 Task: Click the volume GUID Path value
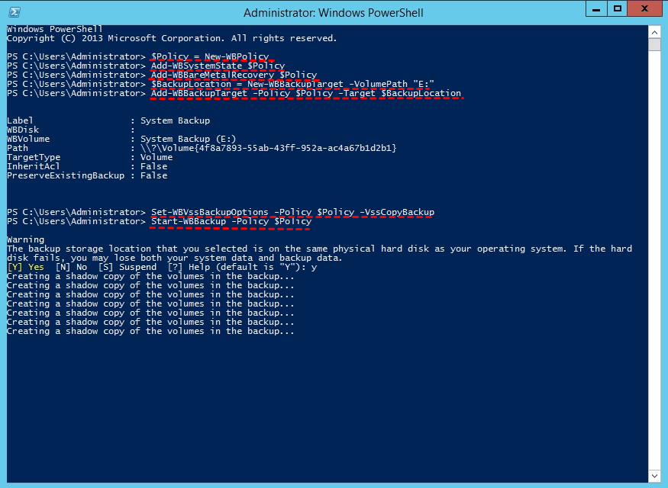point(268,148)
